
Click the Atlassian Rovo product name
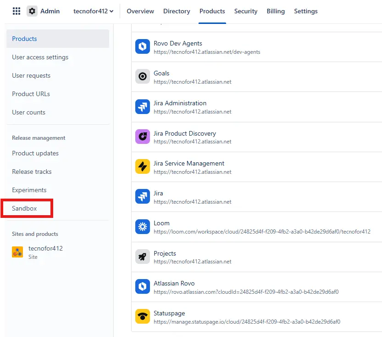(x=174, y=283)
